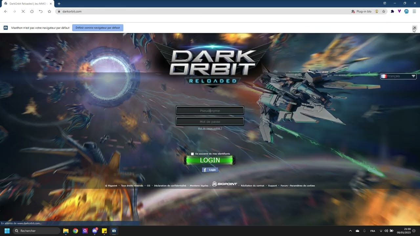Open a new browser tab
This screenshot has height=236, width=420.
[x=59, y=4]
